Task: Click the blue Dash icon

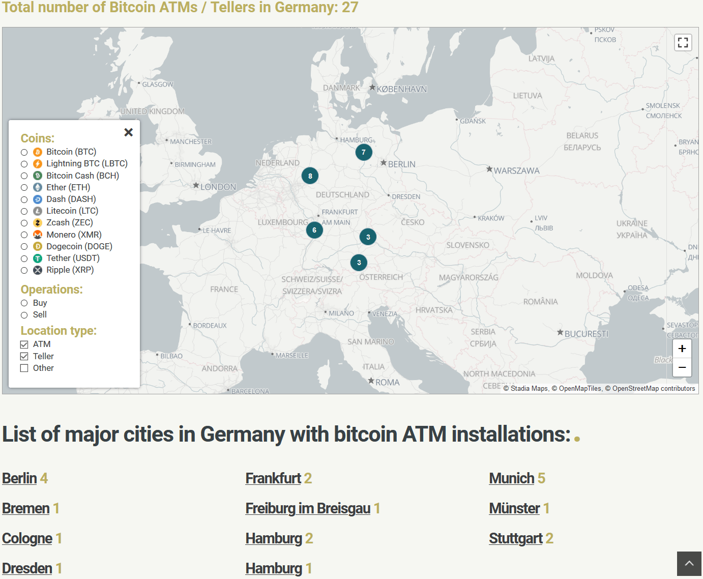Action: point(38,199)
